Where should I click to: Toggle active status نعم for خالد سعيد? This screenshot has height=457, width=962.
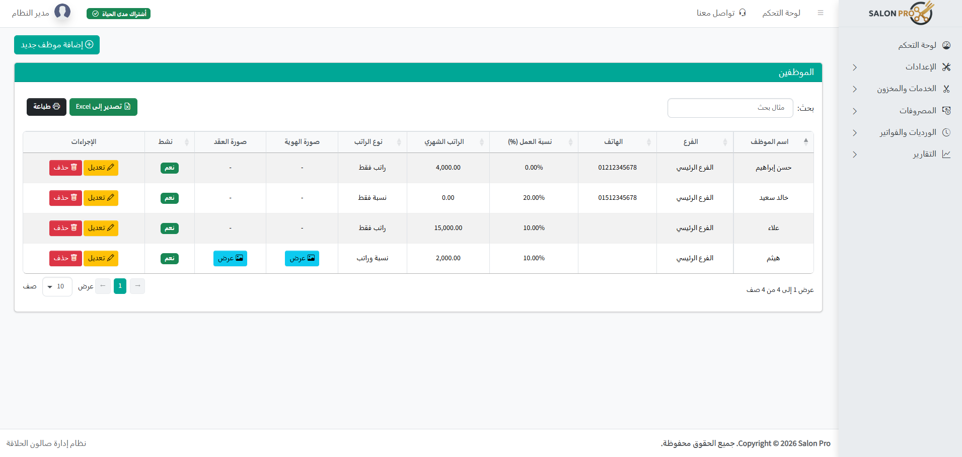tap(169, 198)
